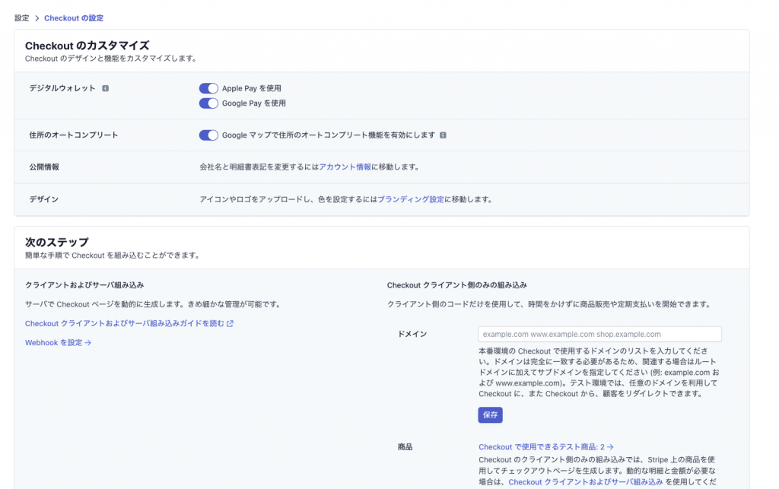The image size is (779, 489).
Task: Click the 住所のオートコンプリート label
Action: pos(74,135)
